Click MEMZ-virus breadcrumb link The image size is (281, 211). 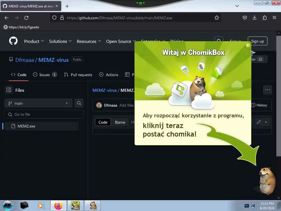(105, 90)
